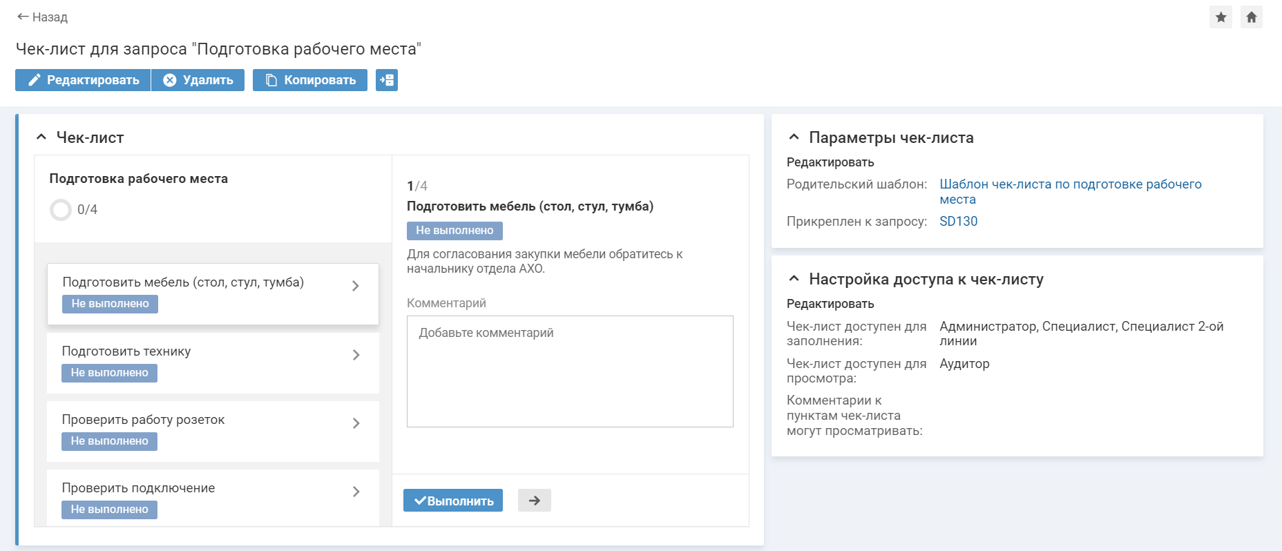Click Редактировать under Параметры чек-листа
Image resolution: width=1282 pixels, height=551 pixels.
[830, 162]
